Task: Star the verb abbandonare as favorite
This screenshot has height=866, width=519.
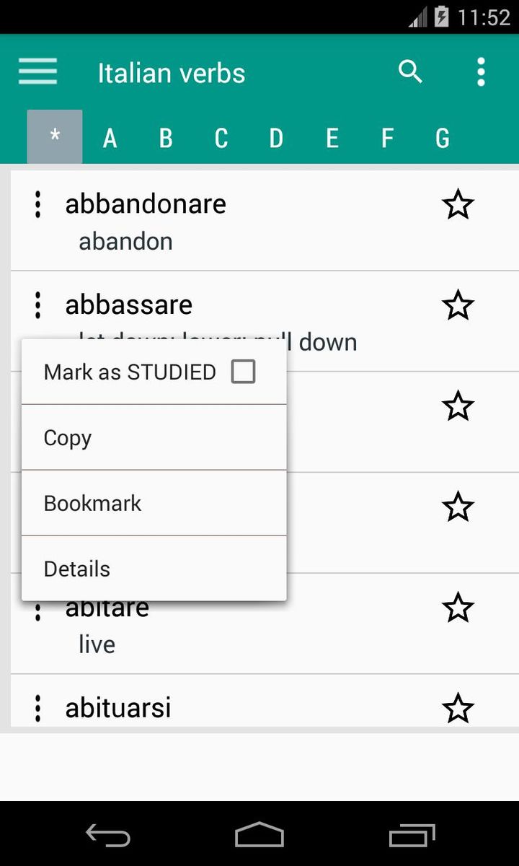Action: point(458,206)
